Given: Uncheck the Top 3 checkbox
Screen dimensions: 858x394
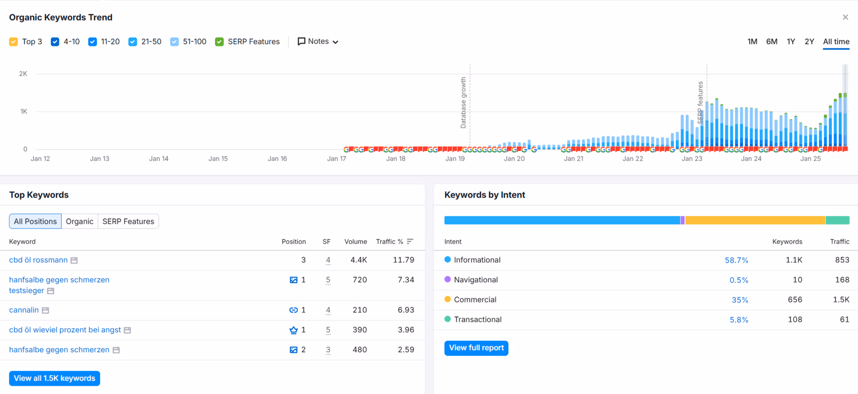Looking at the screenshot, I should (14, 42).
